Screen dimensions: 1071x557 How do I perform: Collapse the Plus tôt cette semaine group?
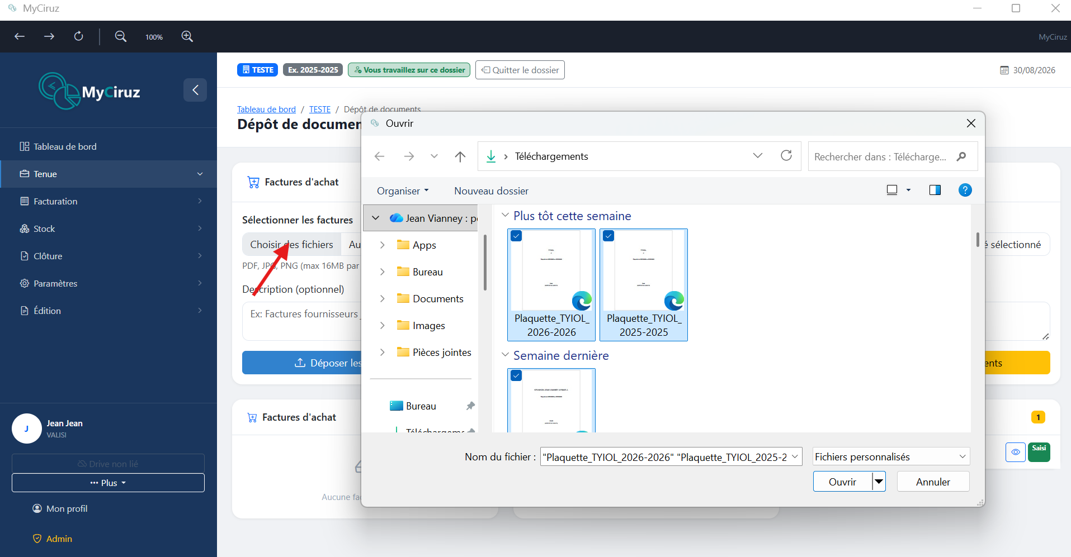pos(505,215)
